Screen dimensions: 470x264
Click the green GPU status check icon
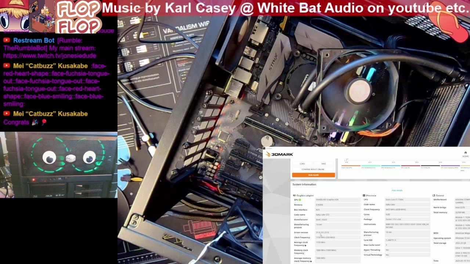(x=300, y=200)
